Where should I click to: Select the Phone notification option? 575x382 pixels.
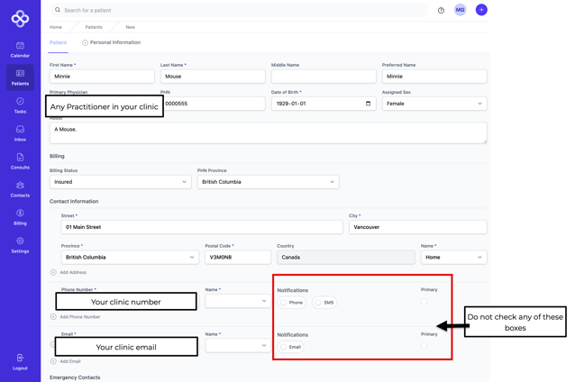click(x=284, y=303)
